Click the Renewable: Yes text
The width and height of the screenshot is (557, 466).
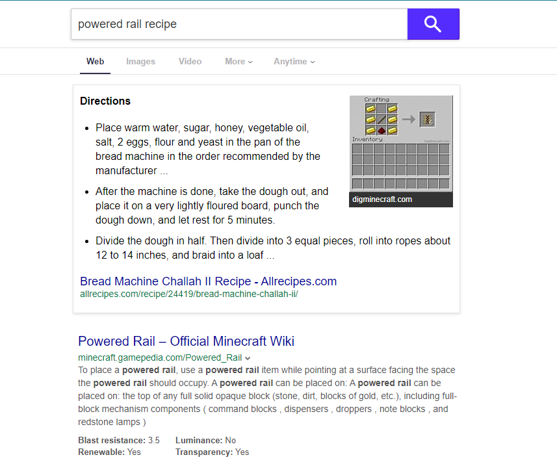pyautogui.click(x=109, y=452)
